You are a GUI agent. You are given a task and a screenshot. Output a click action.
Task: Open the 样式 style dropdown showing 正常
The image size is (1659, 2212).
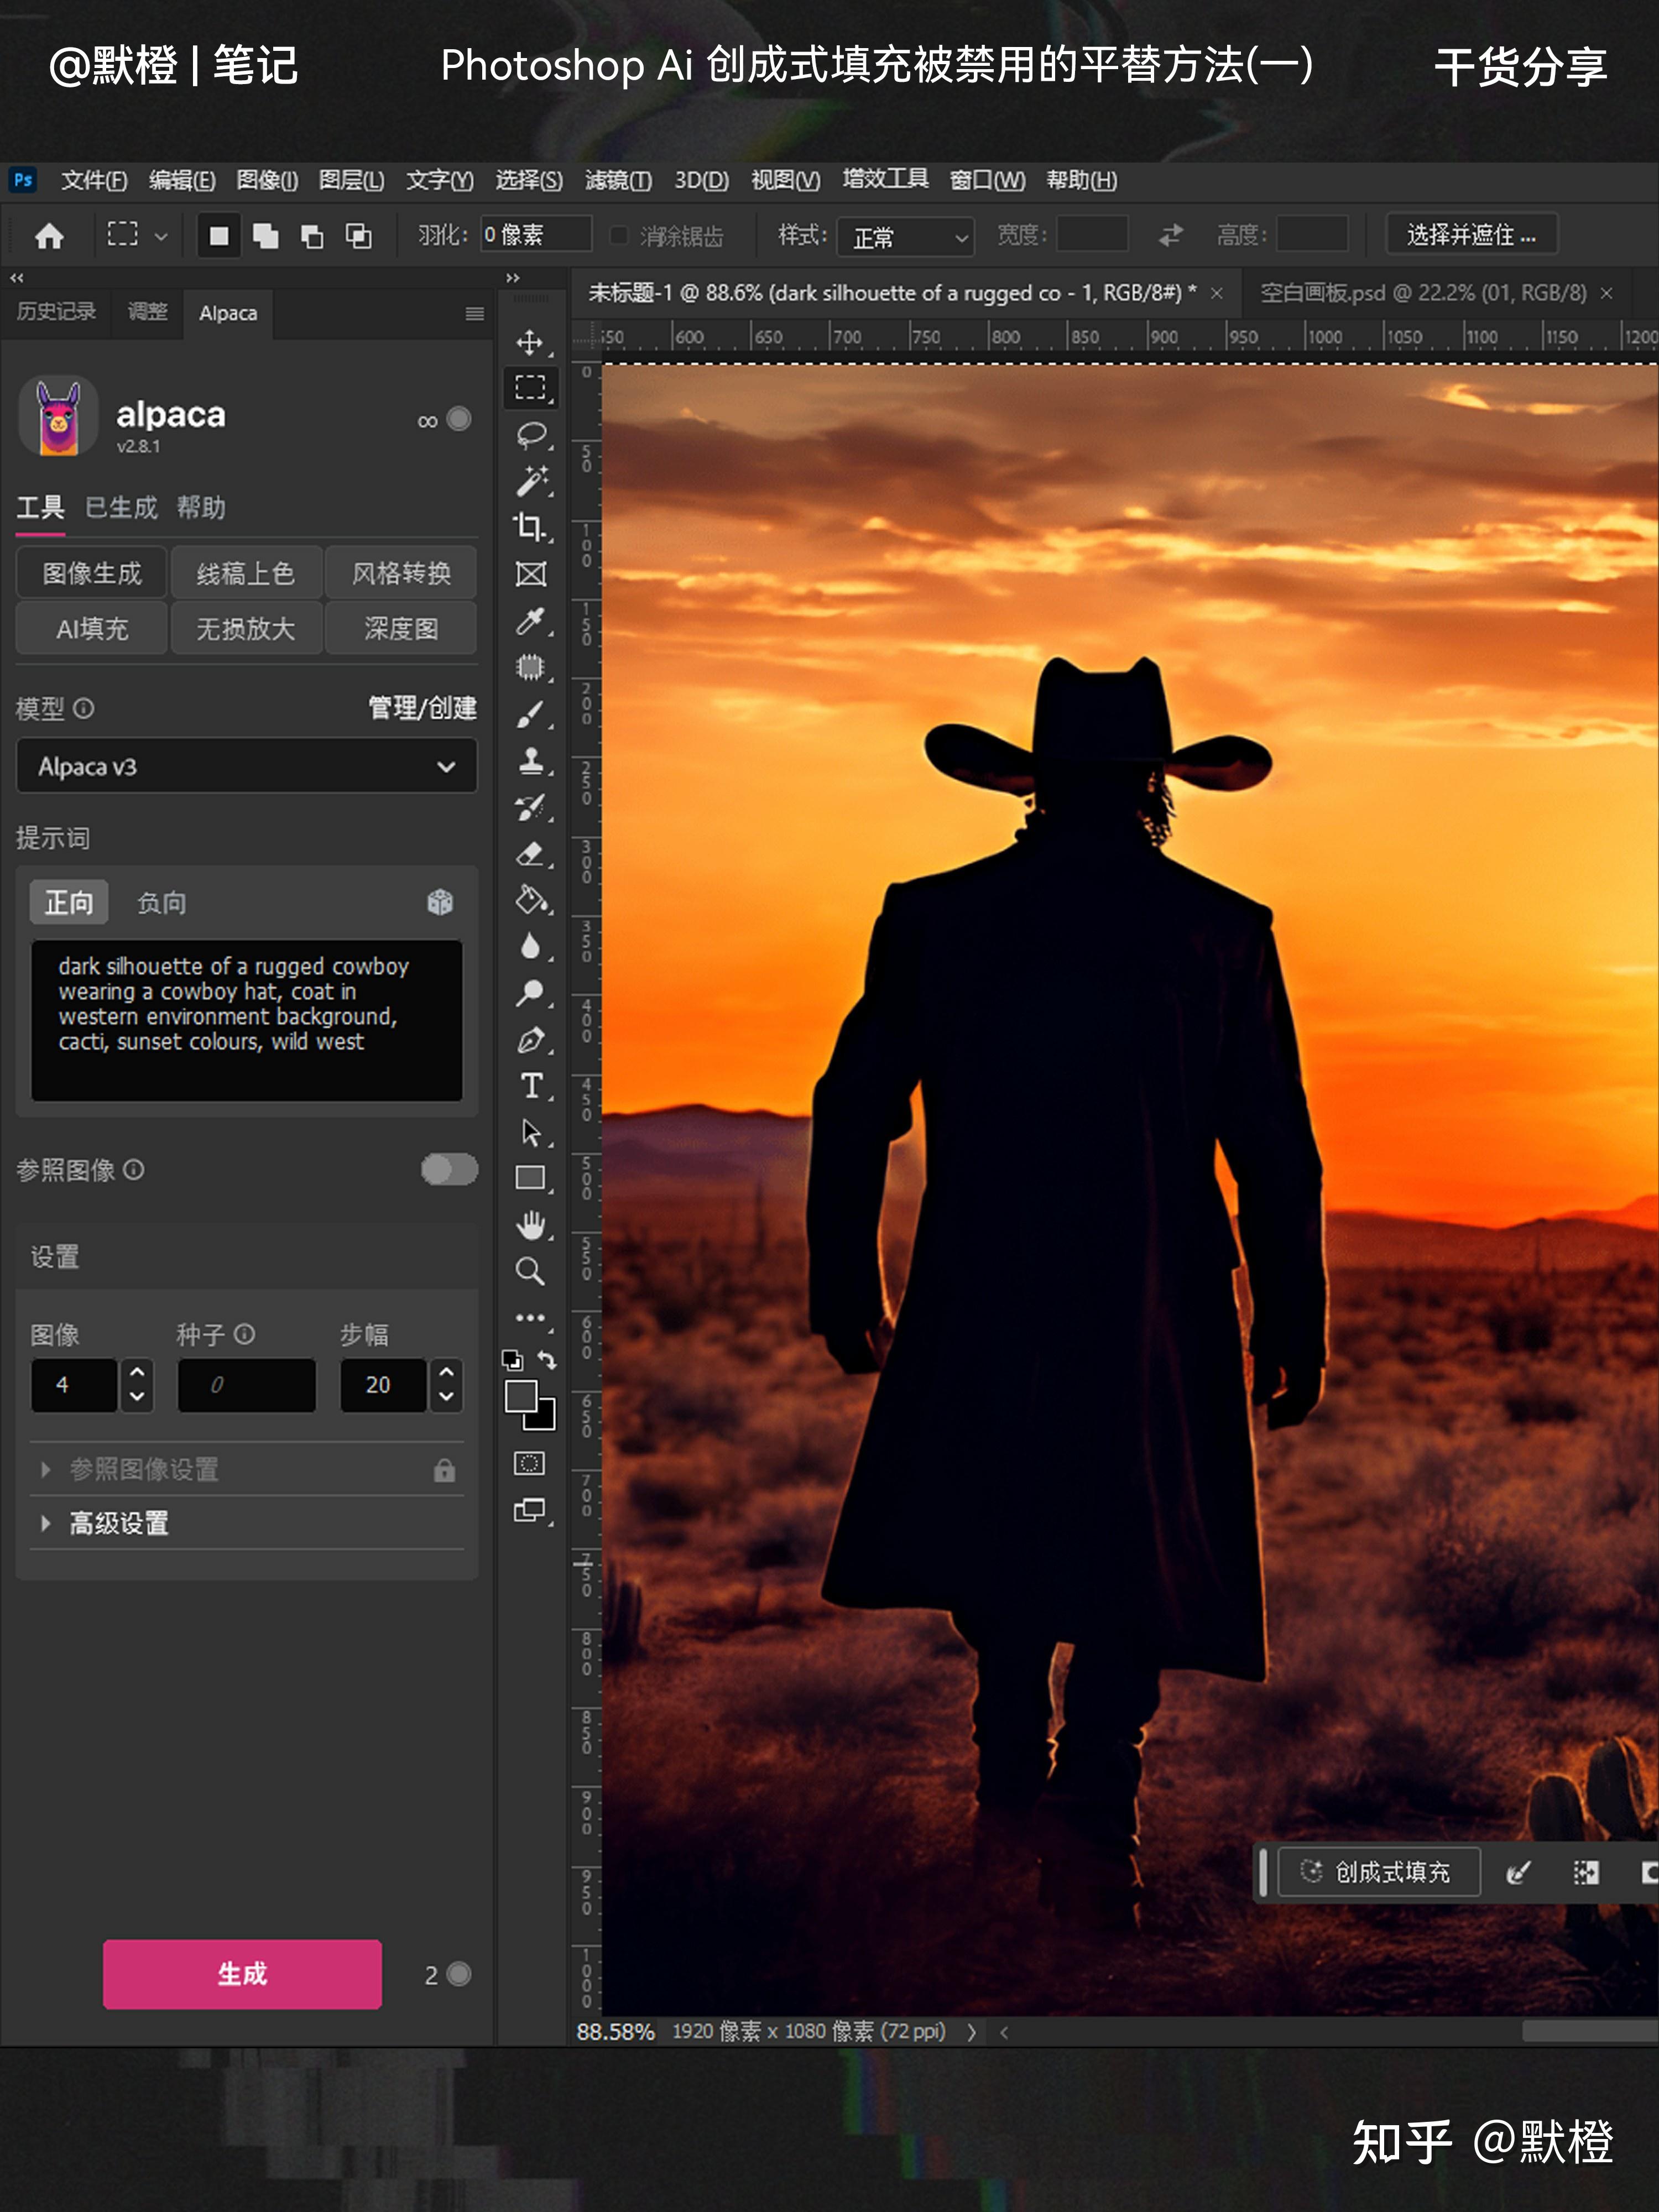coord(905,237)
